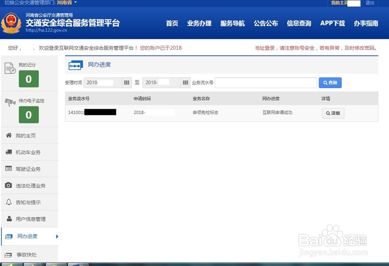The height and width of the screenshot is (266, 389).
Task: Click inside the 业务流水号 input field
Action: [x=266, y=82]
